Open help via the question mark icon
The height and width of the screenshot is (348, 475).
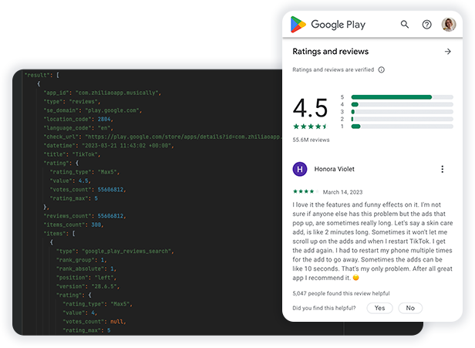(427, 25)
